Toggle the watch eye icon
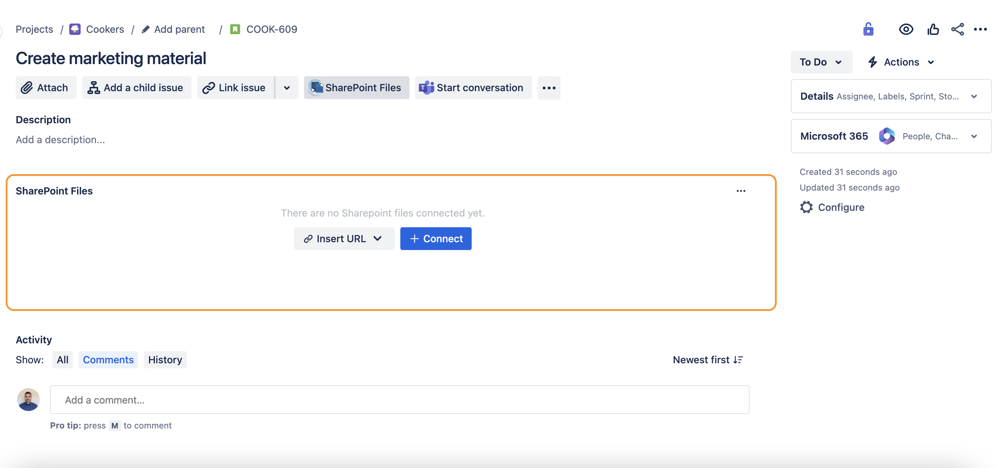This screenshot has height=468, width=1004. (906, 30)
